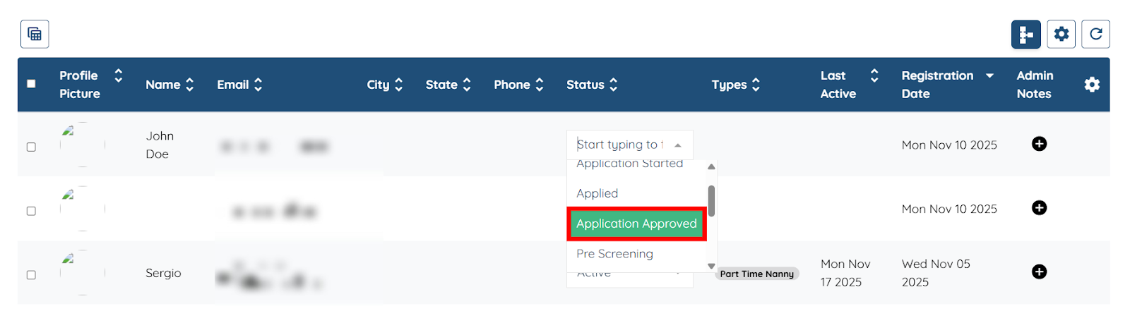Select Pre Screening status option
Viewport: 1130px width, 323px height.
tap(614, 254)
